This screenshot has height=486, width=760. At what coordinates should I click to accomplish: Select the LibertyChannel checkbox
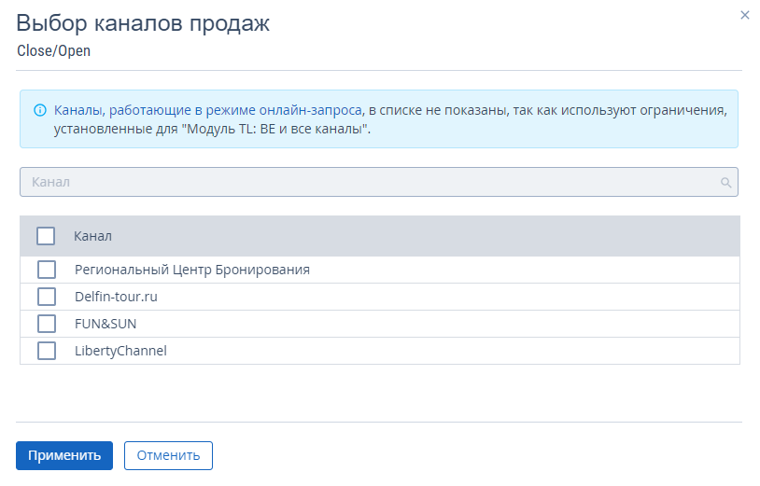coord(46,351)
